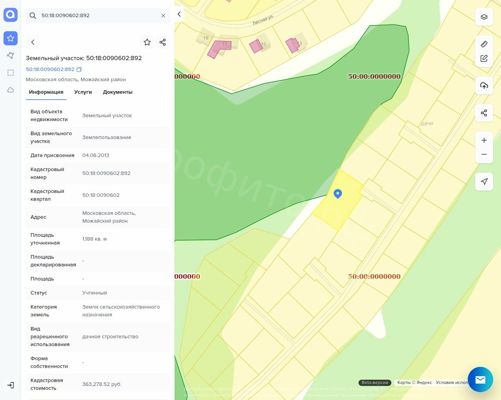Click the cadastral number search field
The width and height of the screenshot is (501, 400).
click(98, 16)
